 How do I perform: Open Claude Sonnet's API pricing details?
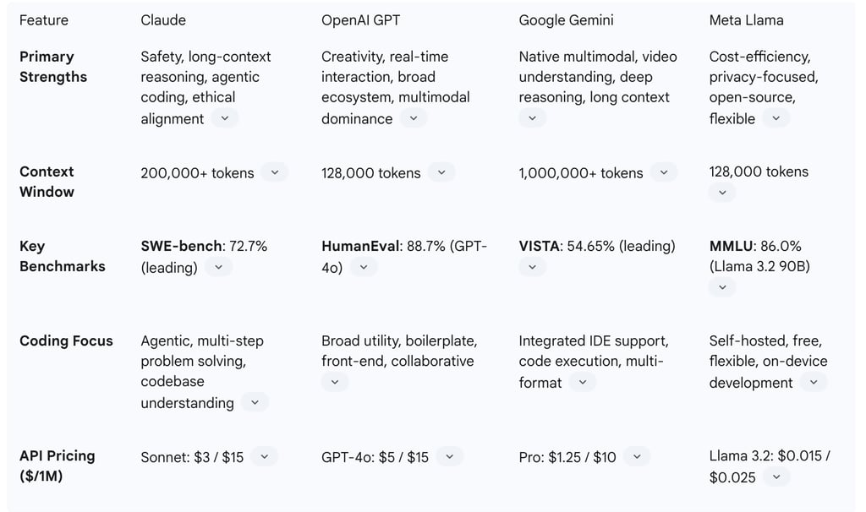click(x=264, y=456)
